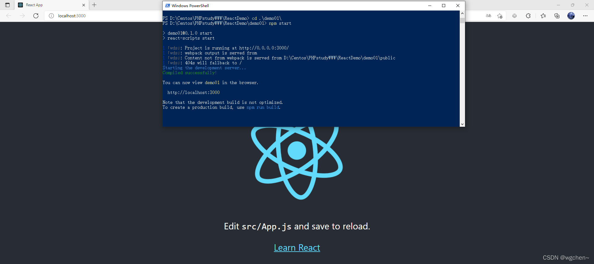Open the browser profile avatar
This screenshot has height=264, width=594.
tap(571, 16)
